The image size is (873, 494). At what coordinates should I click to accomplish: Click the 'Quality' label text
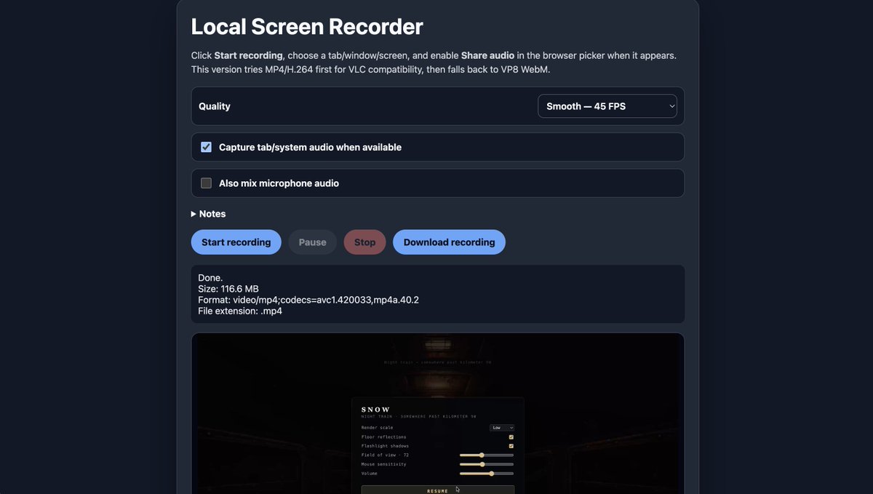215,106
